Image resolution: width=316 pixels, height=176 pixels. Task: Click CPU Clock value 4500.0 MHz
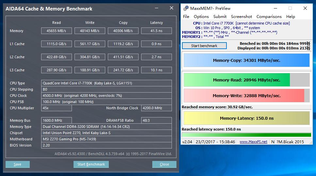click(107, 96)
